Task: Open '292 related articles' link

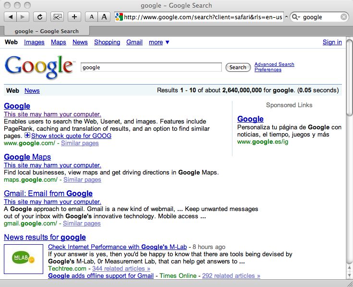Action: [x=231, y=276]
